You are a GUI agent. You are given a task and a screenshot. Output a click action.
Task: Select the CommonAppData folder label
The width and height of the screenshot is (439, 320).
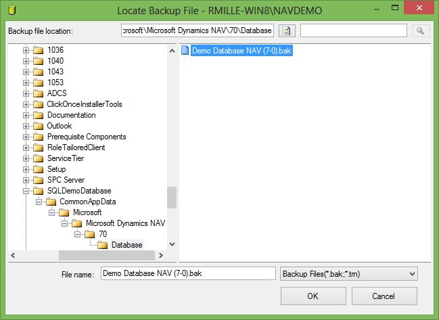click(88, 202)
